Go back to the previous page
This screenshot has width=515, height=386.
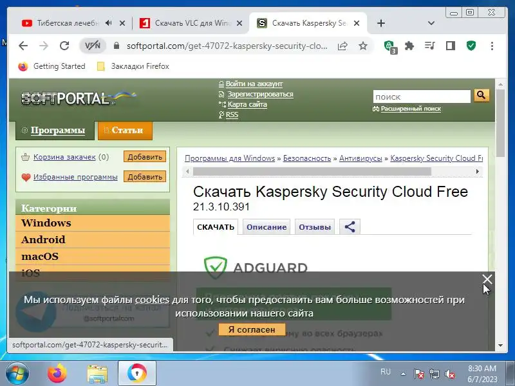click(x=23, y=46)
